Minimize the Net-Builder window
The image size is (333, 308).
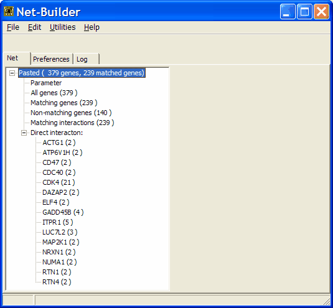click(288, 11)
